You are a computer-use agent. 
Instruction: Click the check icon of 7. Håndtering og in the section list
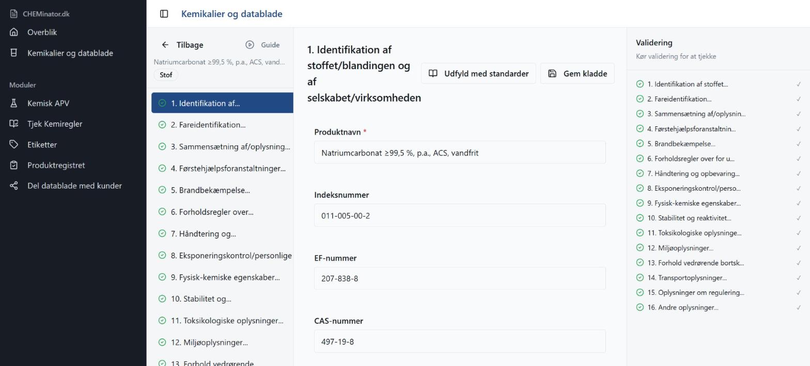click(x=162, y=234)
